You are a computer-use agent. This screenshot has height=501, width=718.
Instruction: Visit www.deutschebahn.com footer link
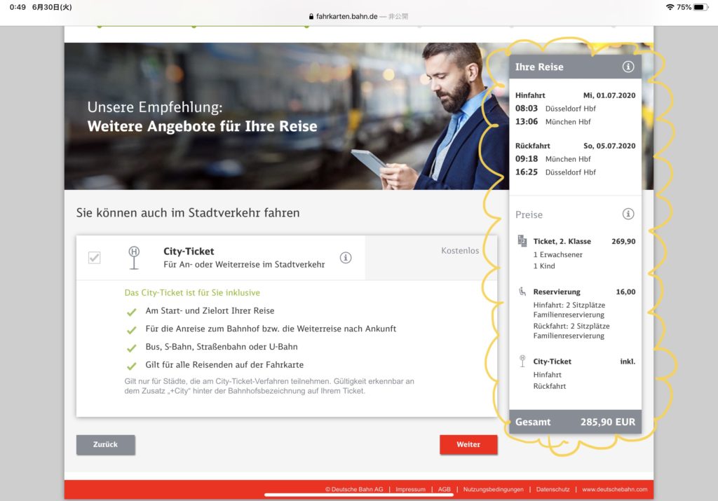(614, 490)
